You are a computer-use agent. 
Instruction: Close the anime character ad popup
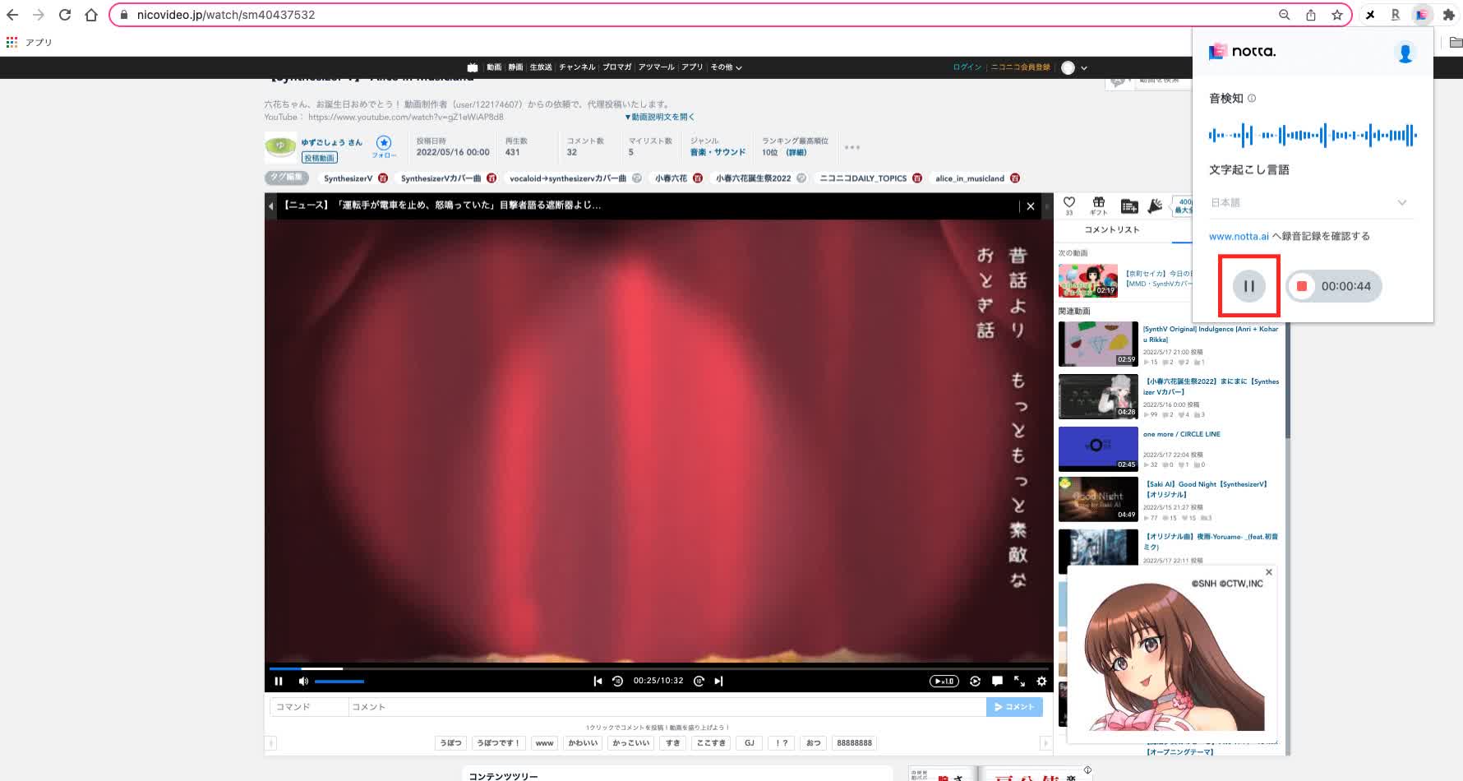coord(1269,572)
